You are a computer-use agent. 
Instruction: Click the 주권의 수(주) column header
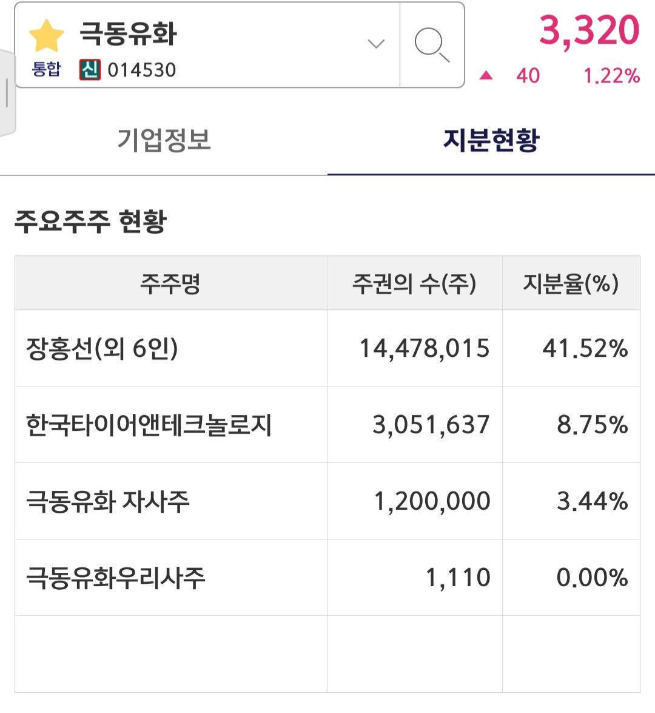(x=414, y=283)
